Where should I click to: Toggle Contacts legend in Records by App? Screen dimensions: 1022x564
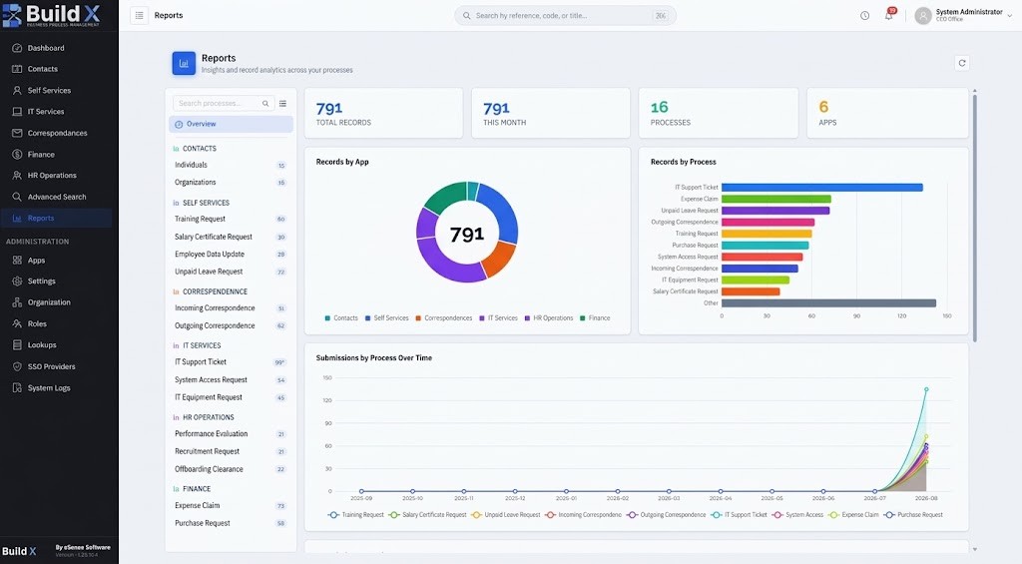pyautogui.click(x=341, y=318)
